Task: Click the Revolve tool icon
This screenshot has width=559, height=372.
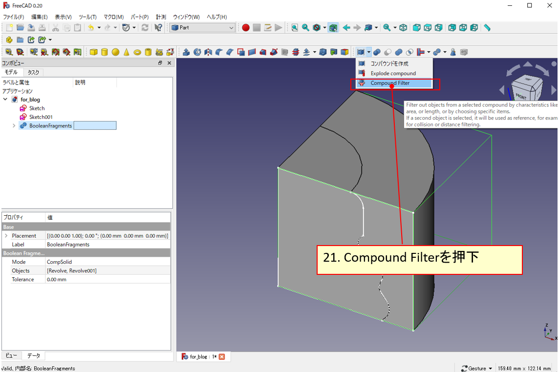Action: tap(197, 52)
